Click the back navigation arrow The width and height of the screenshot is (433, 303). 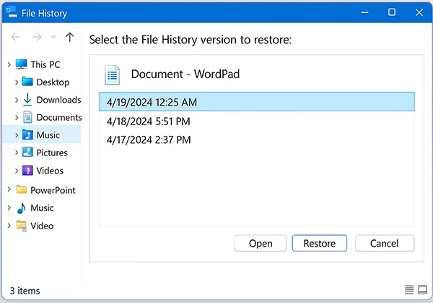16,38
